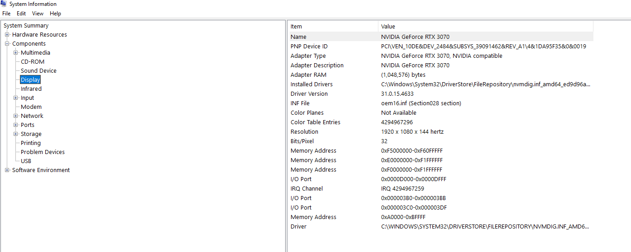
Task: Open the File menu
Action: click(6, 14)
